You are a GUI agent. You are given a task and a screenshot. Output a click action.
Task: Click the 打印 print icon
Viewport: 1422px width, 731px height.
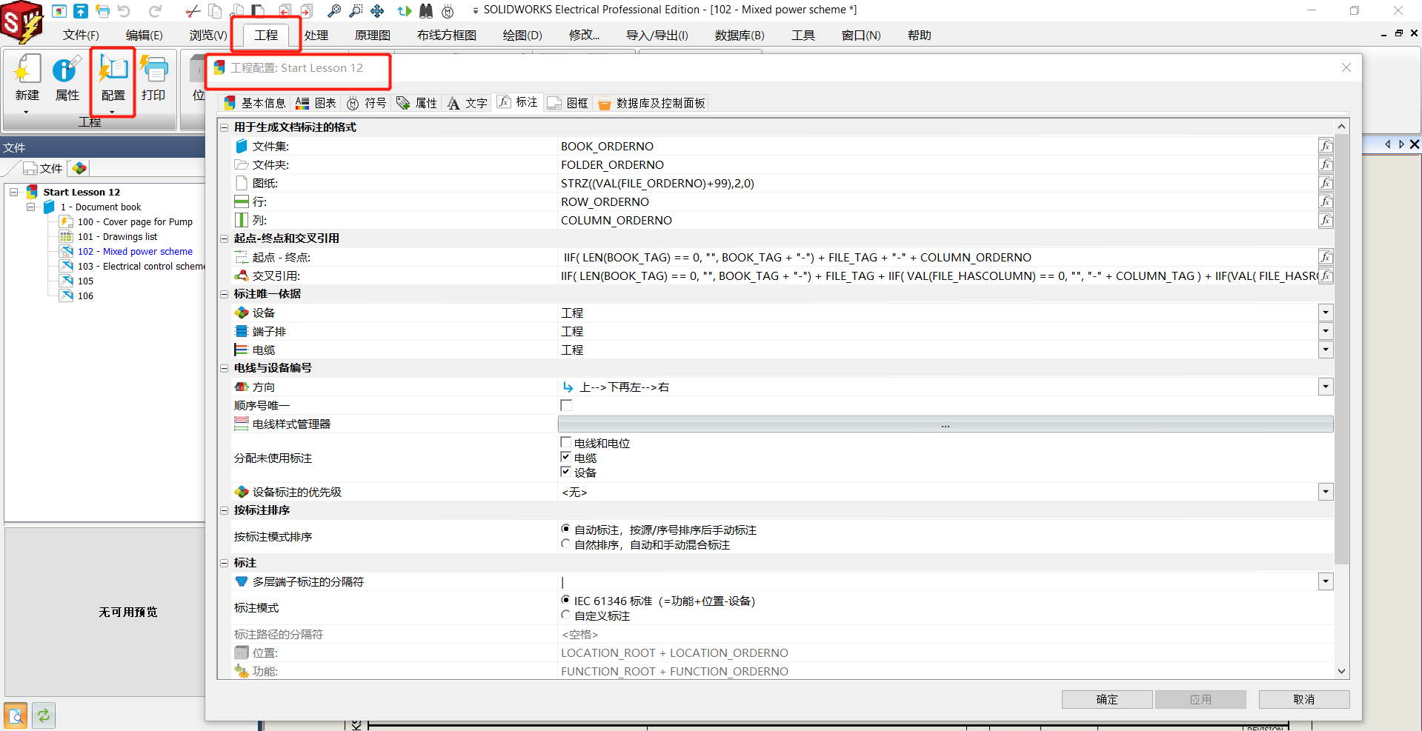click(x=153, y=78)
